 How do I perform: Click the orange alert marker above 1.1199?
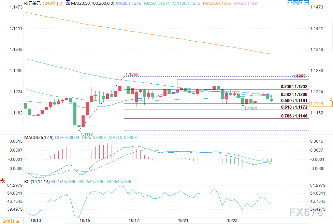click(331, 99)
